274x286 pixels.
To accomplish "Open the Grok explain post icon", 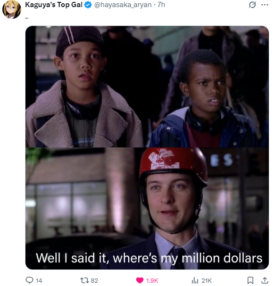I will coord(252,5).
